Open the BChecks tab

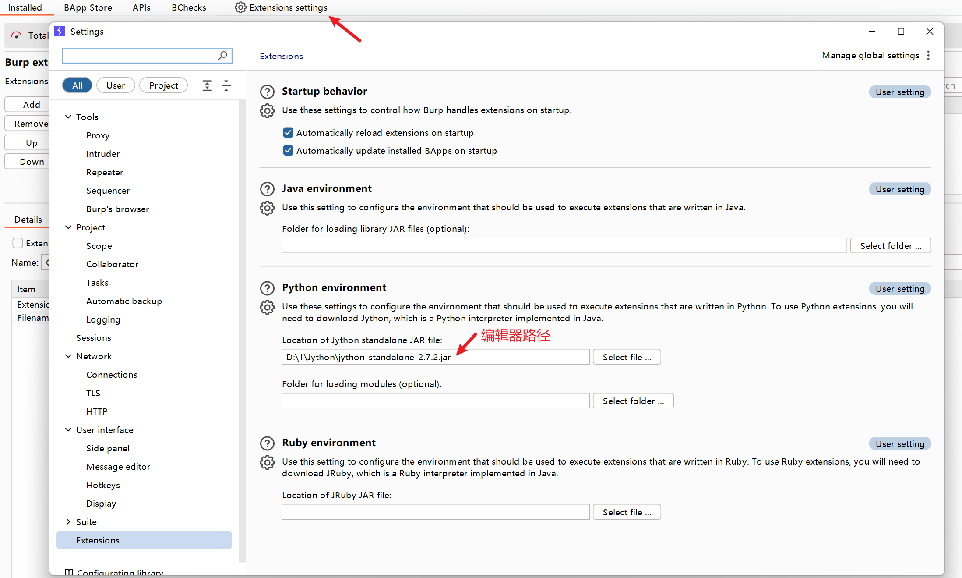[x=189, y=7]
